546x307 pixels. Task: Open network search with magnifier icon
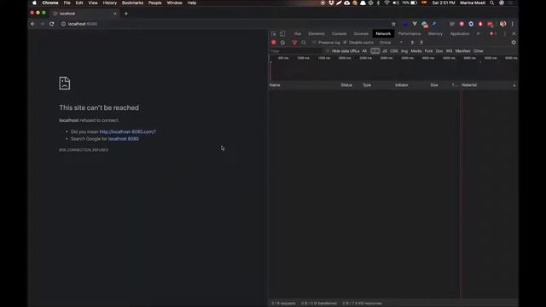(304, 43)
